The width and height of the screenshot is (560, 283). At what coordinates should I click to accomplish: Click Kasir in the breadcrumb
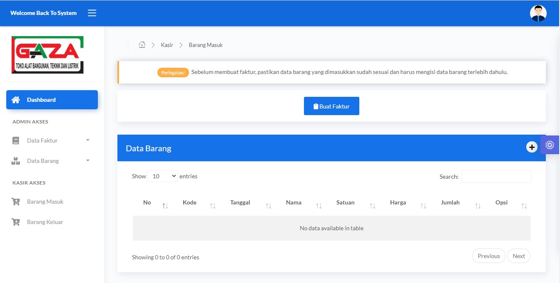click(x=167, y=45)
